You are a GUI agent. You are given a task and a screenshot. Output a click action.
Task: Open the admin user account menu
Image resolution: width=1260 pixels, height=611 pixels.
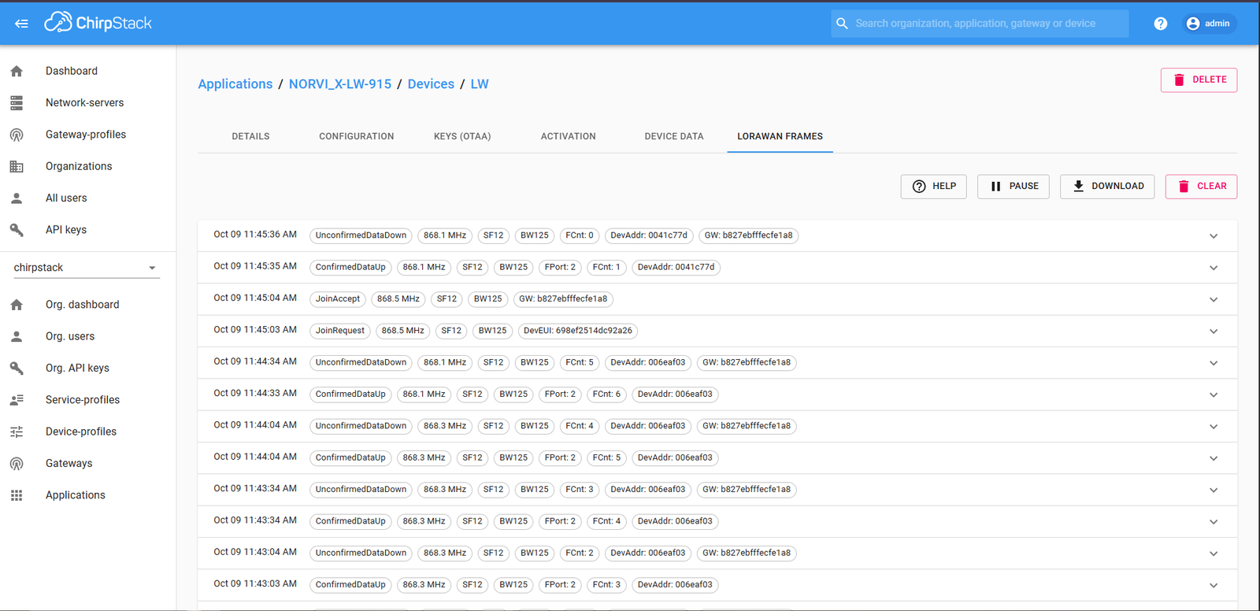1209,24
